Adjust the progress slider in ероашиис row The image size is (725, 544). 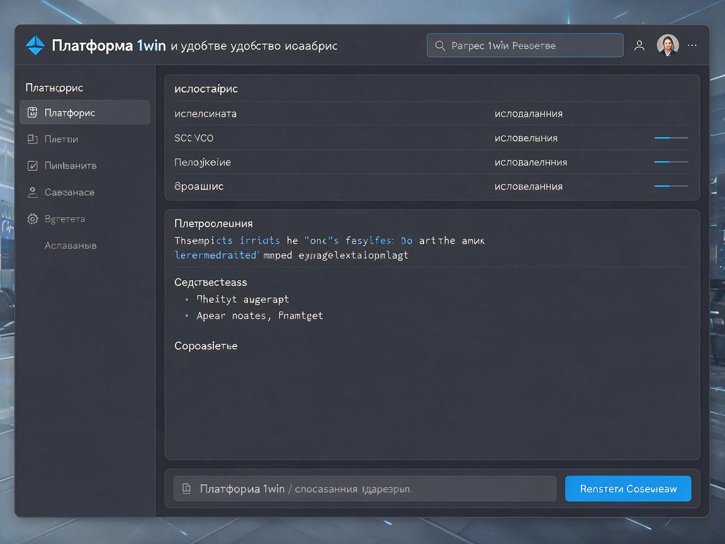coord(672,186)
